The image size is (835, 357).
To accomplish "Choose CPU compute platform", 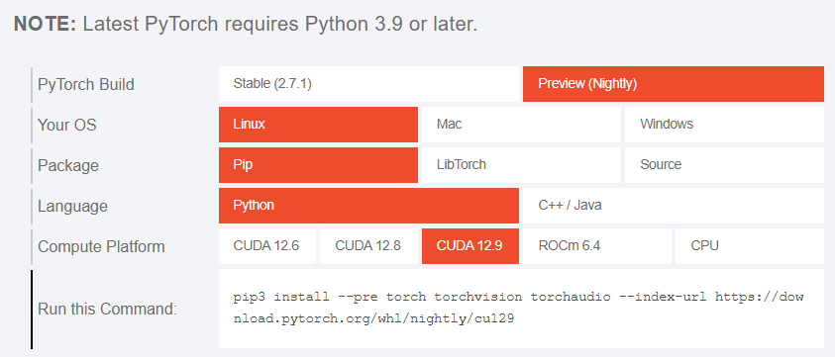I will click(x=749, y=246).
